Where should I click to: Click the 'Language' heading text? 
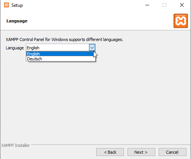[17, 21]
